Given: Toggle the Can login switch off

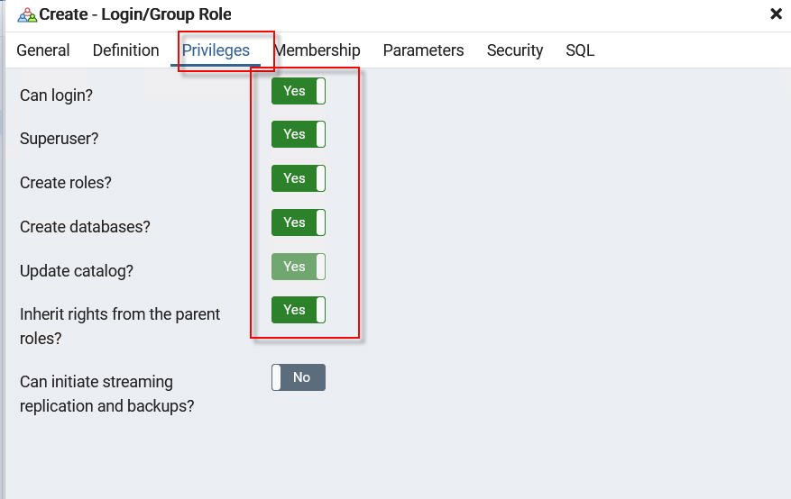Looking at the screenshot, I should point(299,91).
